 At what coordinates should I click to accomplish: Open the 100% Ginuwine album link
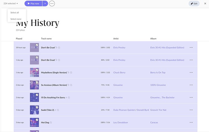tap(158, 85)
